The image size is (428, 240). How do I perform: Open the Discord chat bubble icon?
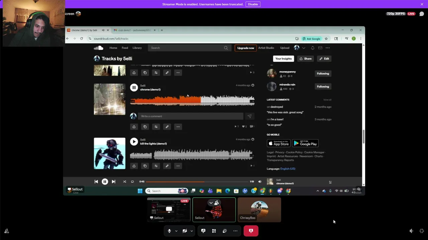click(x=422, y=14)
